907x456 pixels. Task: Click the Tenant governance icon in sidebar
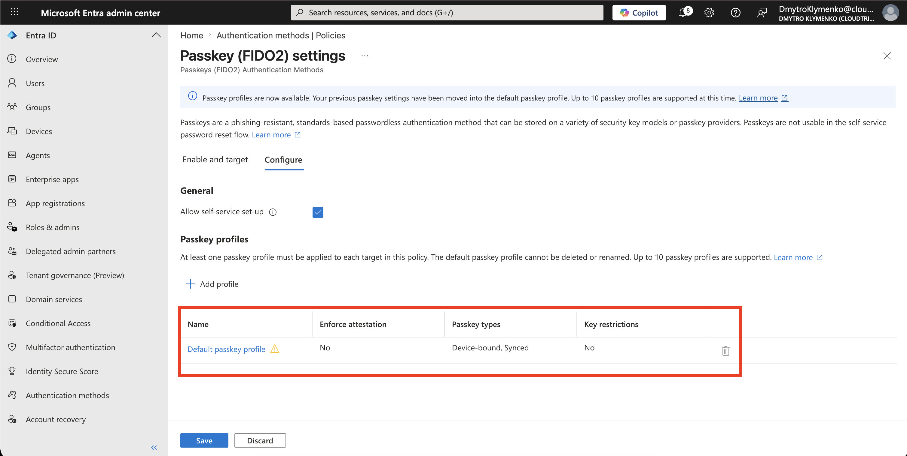(x=12, y=275)
